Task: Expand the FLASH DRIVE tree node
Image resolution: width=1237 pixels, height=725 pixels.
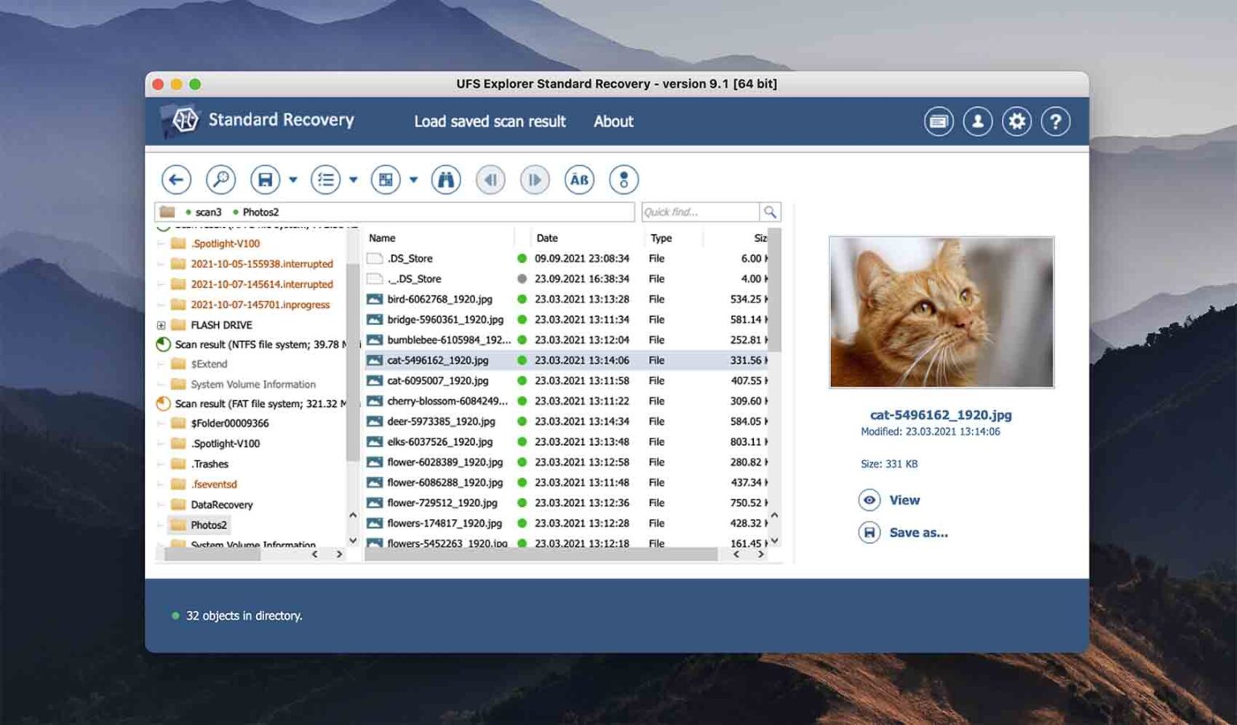Action: click(160, 325)
